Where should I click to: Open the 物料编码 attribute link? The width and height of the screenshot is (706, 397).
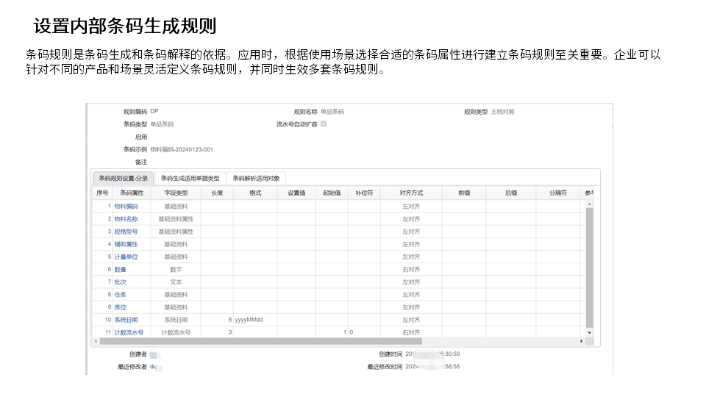click(126, 207)
